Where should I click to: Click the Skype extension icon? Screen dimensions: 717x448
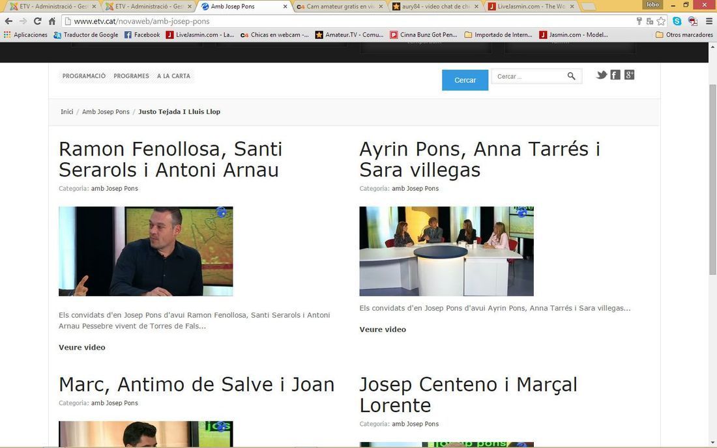click(x=677, y=21)
